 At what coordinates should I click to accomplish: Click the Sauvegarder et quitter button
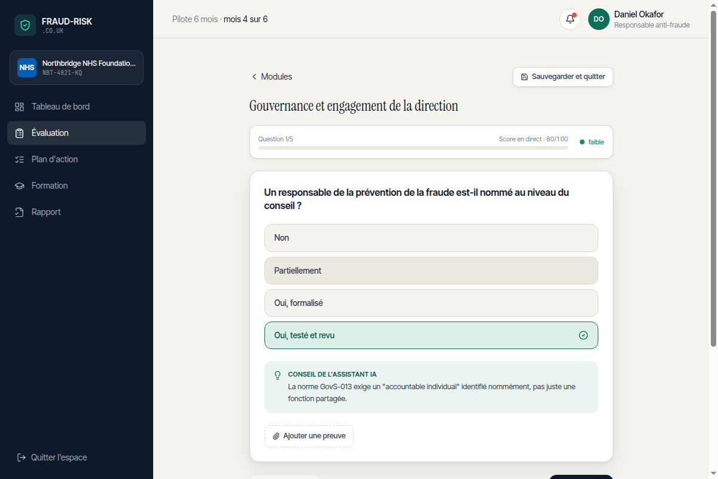point(563,77)
